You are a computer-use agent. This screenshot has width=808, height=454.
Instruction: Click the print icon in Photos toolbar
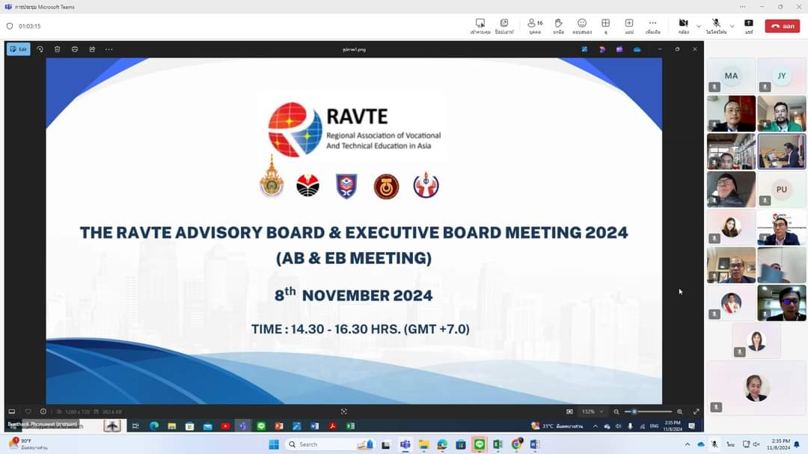[75, 49]
